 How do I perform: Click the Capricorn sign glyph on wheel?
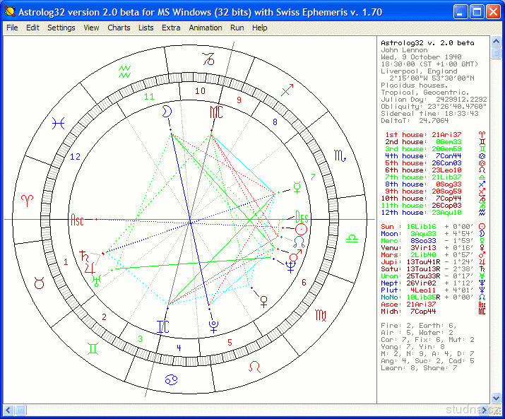click(208, 59)
